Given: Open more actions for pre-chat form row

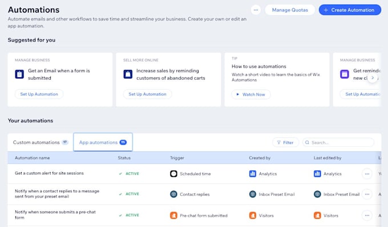Looking at the screenshot, I should click(367, 216).
